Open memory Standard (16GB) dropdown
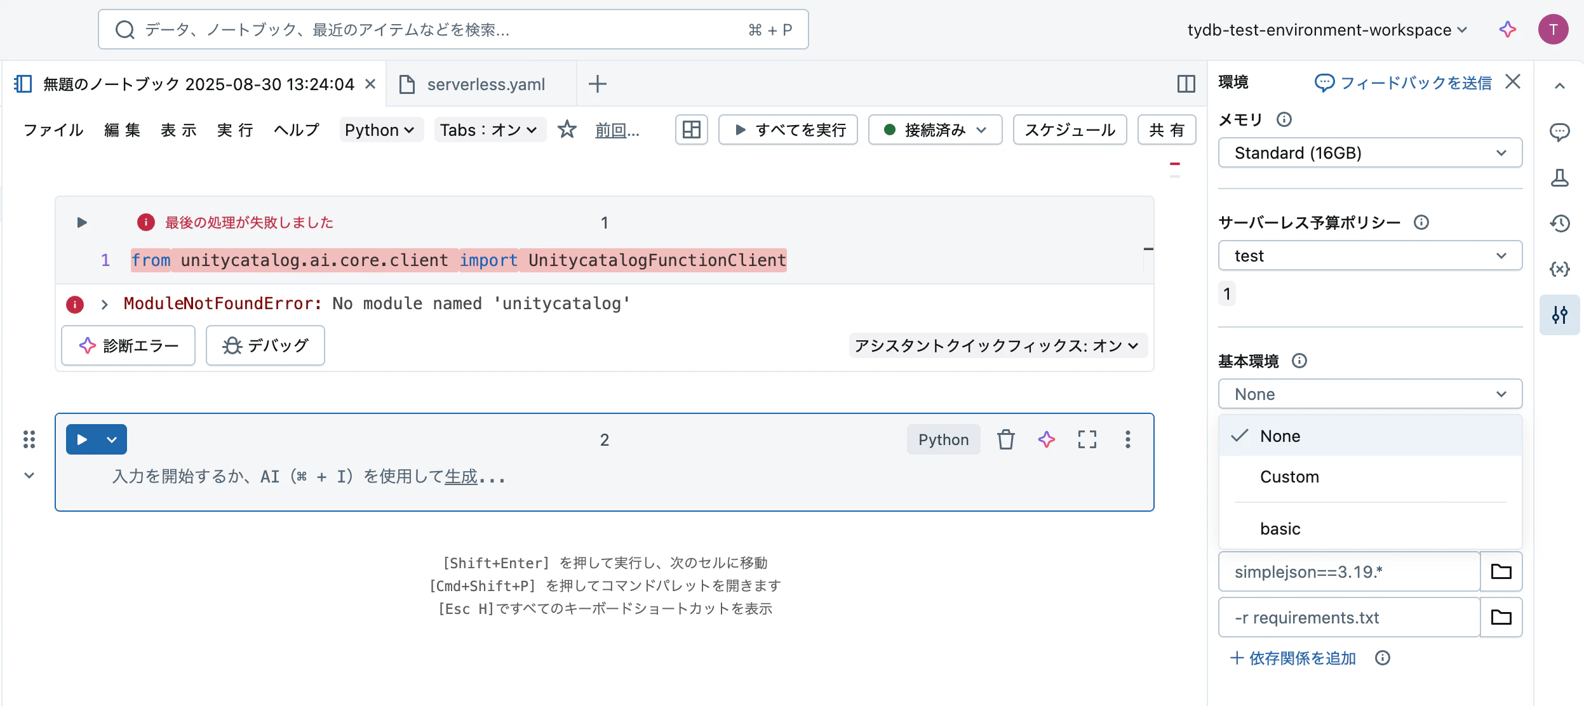The width and height of the screenshot is (1584, 706). [x=1370, y=152]
